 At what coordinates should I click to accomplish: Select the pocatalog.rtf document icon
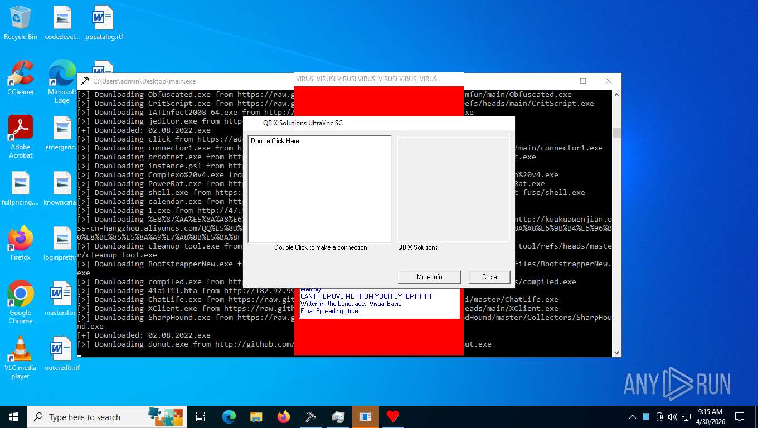(x=104, y=22)
